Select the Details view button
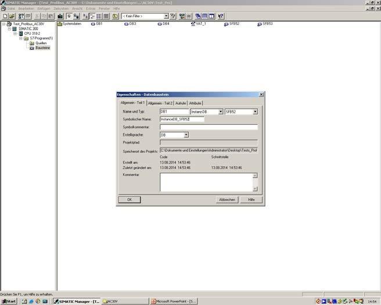Viewport: 381px width, 305px height. tap(106, 16)
